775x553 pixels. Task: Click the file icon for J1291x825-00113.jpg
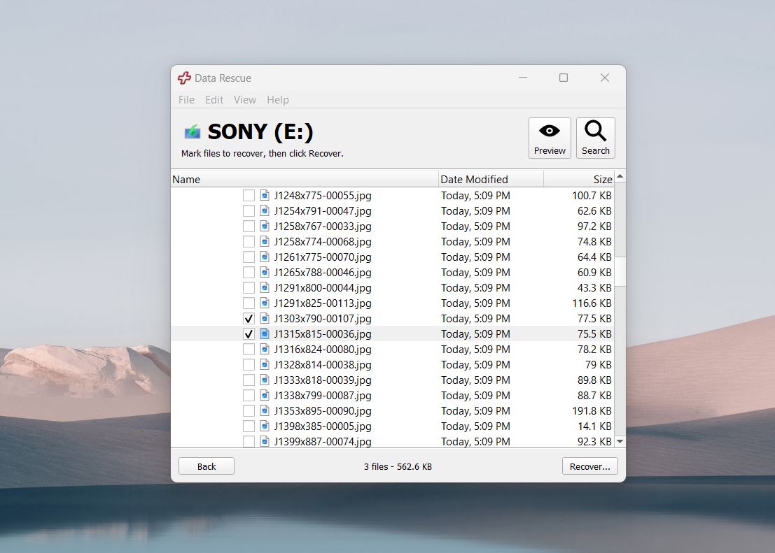[265, 303]
